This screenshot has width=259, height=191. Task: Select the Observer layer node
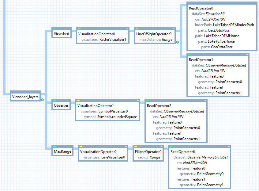61,105
